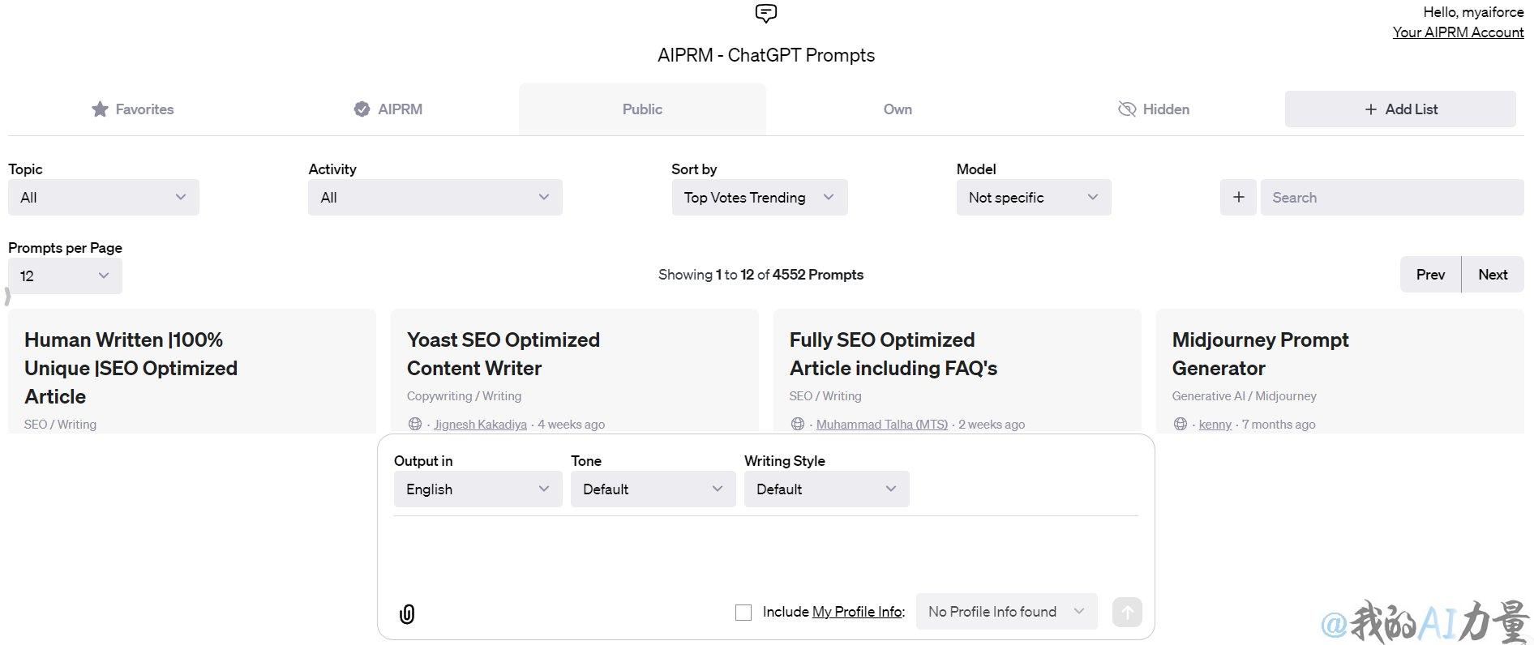Open author link Jignesh Kakadiya
The height and width of the screenshot is (645, 1534).
[x=480, y=425]
